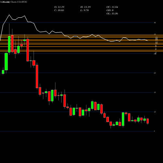Click the 18 price axis label
This screenshot has width=163, height=163.
[155, 93]
